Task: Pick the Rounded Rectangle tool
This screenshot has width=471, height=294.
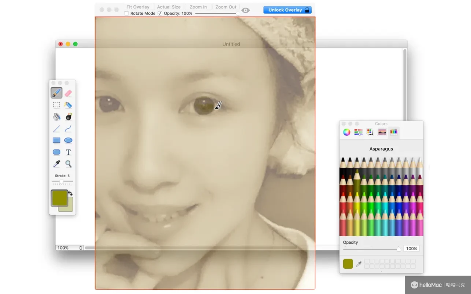Action: click(56, 152)
